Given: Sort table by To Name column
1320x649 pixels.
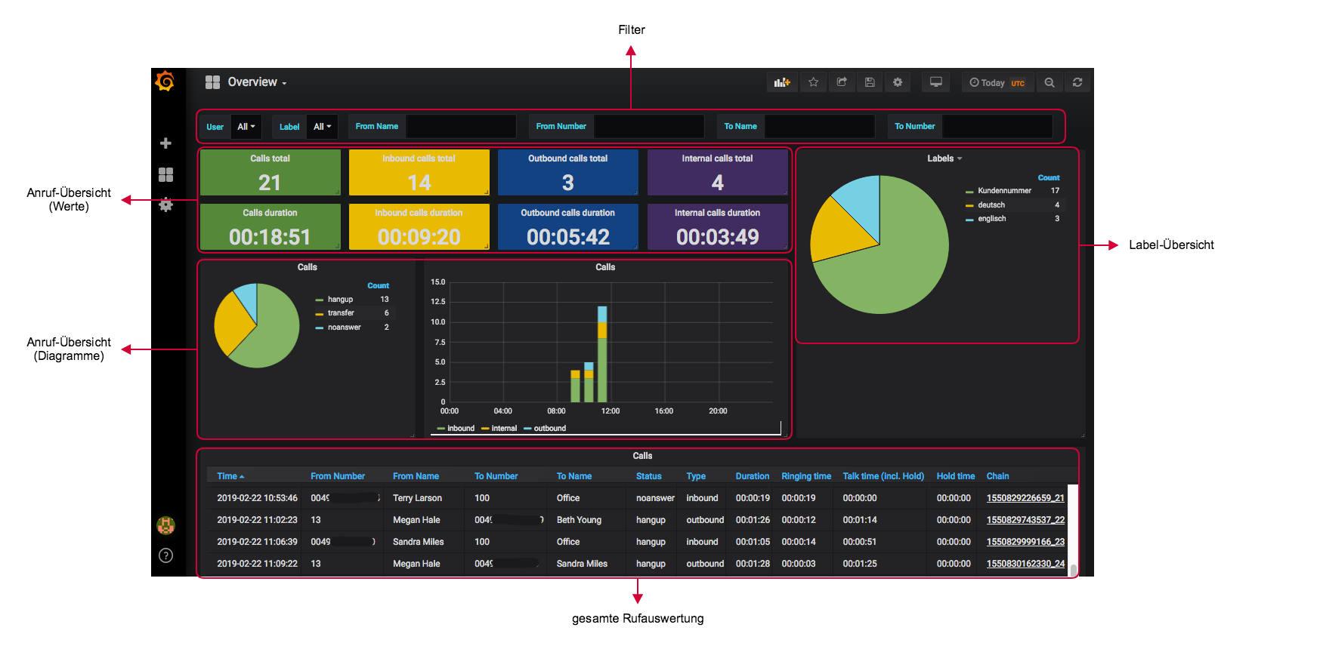Looking at the screenshot, I should pyautogui.click(x=574, y=476).
